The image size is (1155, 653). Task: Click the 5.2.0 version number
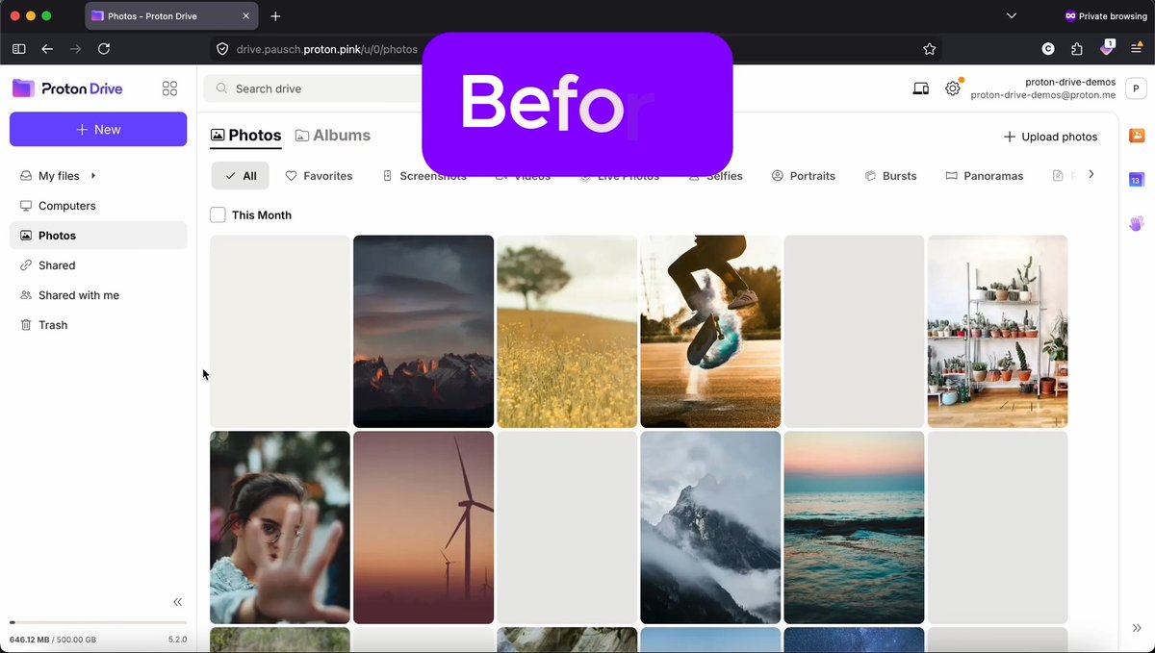[x=177, y=640]
